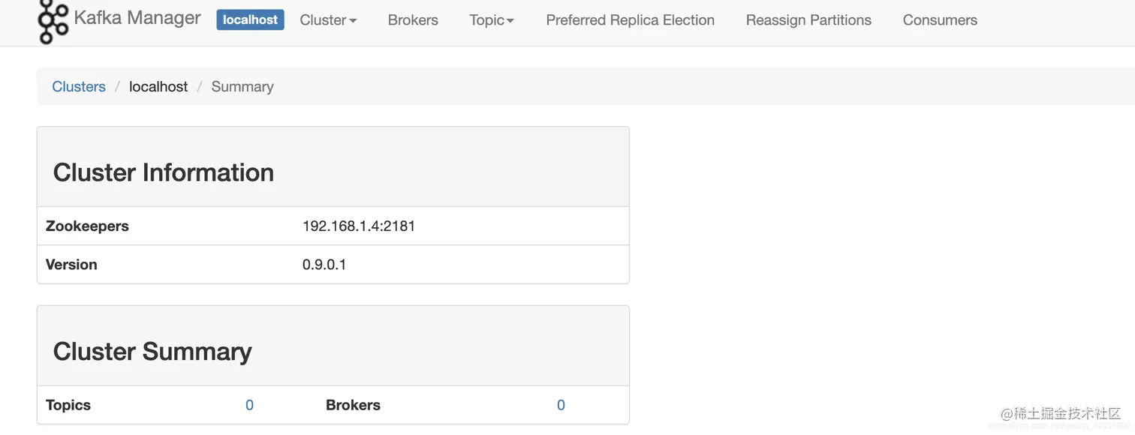Go to Reassign Partitions

tap(808, 20)
